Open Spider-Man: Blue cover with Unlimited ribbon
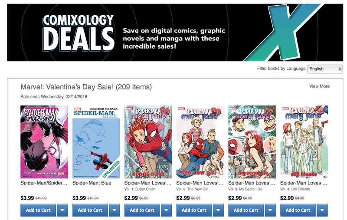The width and height of the screenshot is (347, 220). [x=96, y=142]
